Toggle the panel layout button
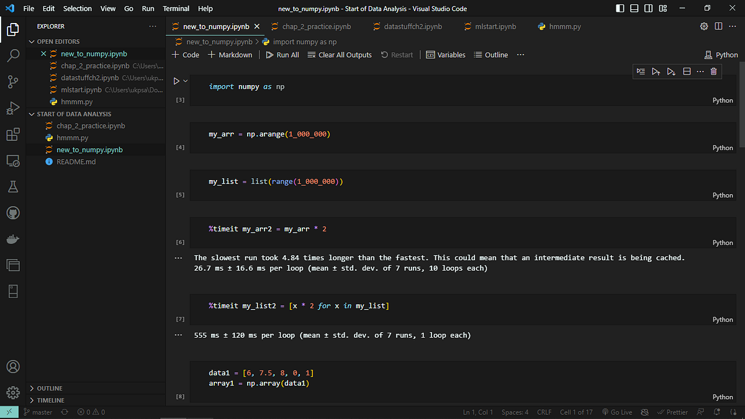 [634, 9]
